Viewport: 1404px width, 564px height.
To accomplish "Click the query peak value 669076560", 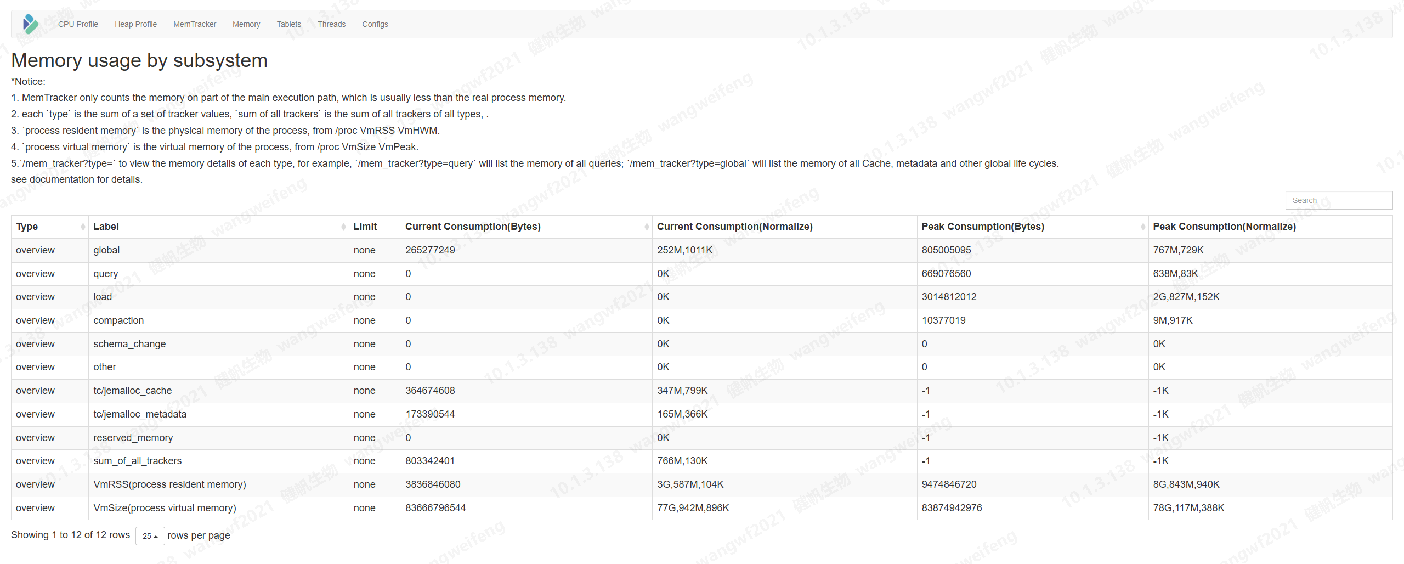I will click(x=946, y=274).
